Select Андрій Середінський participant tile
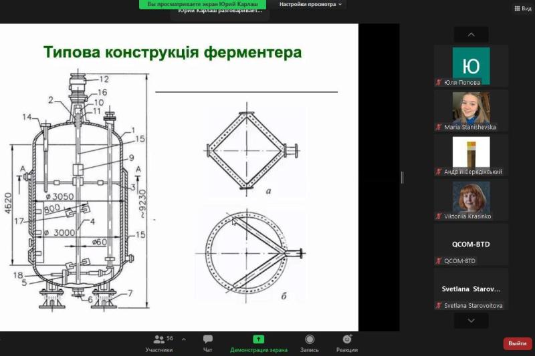The width and height of the screenshot is (535, 356). coord(471,156)
